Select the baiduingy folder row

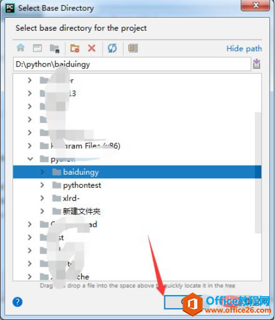coord(137,172)
